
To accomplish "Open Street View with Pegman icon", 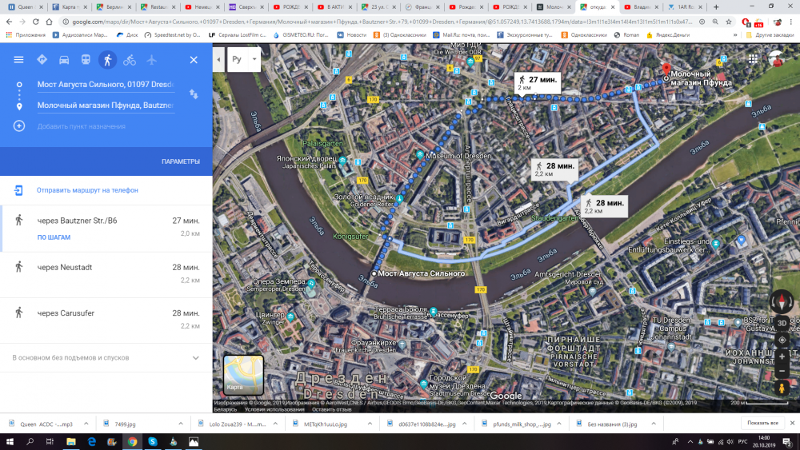I will 782,388.
